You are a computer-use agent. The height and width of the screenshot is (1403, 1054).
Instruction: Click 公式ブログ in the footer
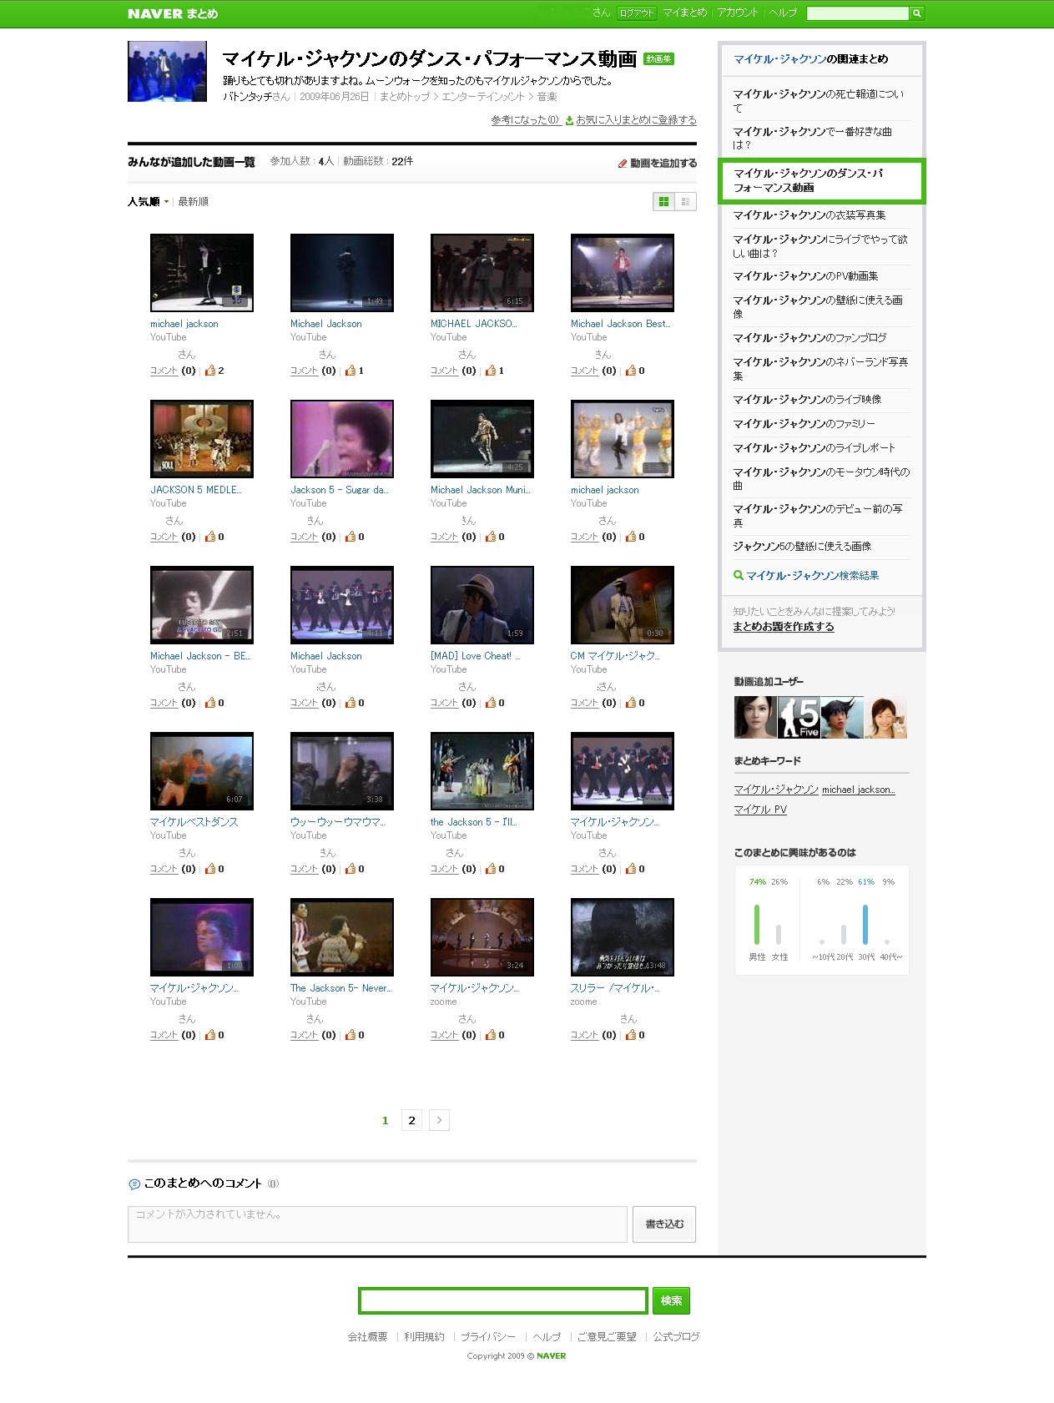(x=676, y=1337)
